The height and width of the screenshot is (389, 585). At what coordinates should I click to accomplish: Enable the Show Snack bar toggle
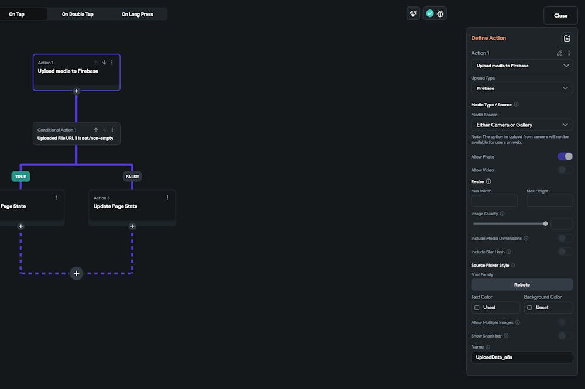coord(565,335)
